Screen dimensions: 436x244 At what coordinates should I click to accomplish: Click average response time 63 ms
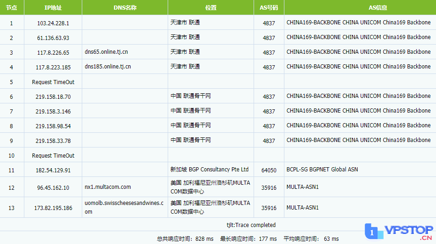point(311,238)
